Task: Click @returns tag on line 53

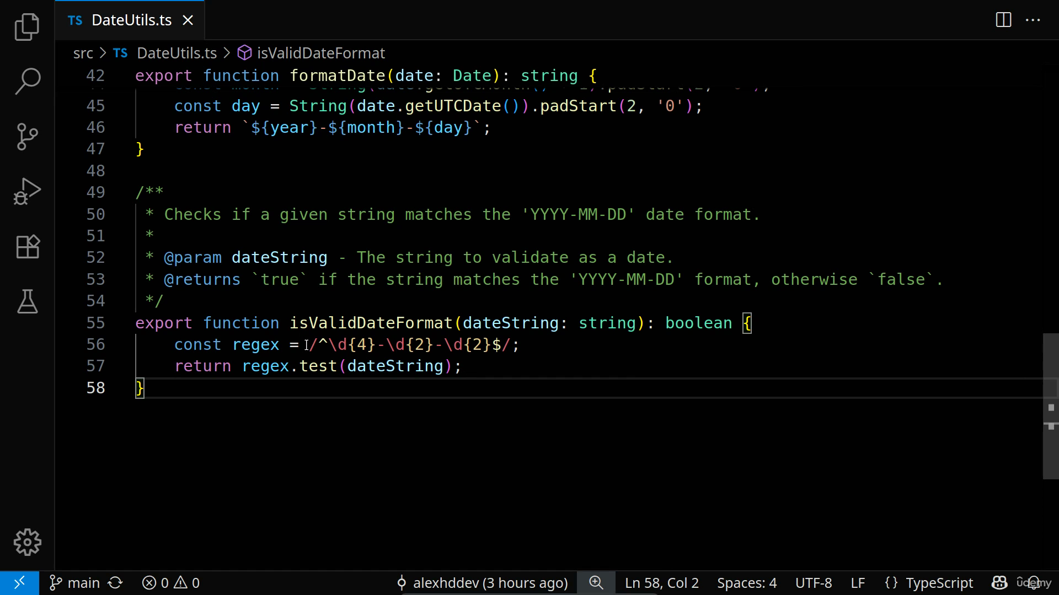Action: coord(202,280)
